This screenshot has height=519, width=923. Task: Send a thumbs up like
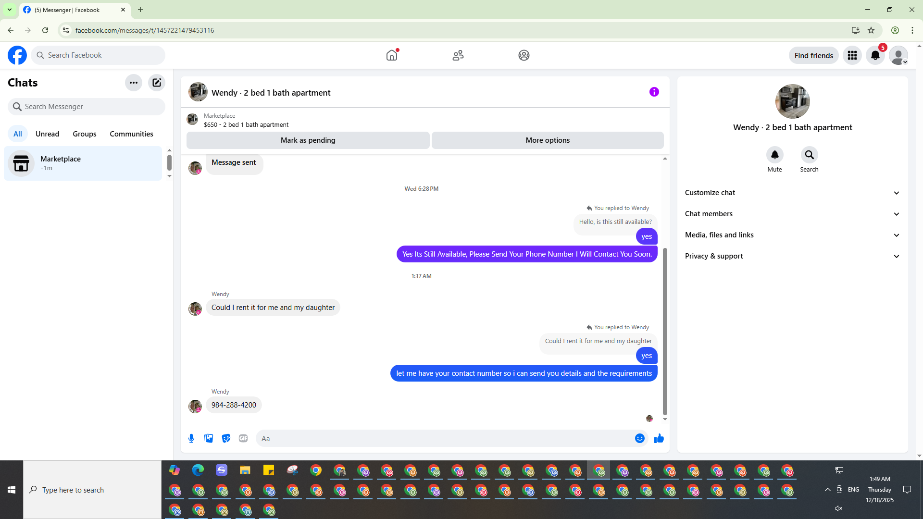[659, 438]
